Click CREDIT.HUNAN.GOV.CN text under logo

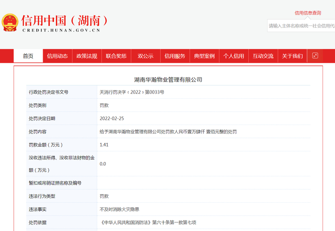pos(61,30)
